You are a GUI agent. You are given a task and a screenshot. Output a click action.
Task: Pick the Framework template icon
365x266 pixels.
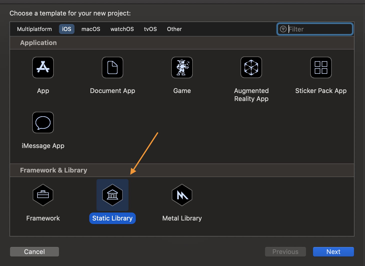click(x=43, y=195)
